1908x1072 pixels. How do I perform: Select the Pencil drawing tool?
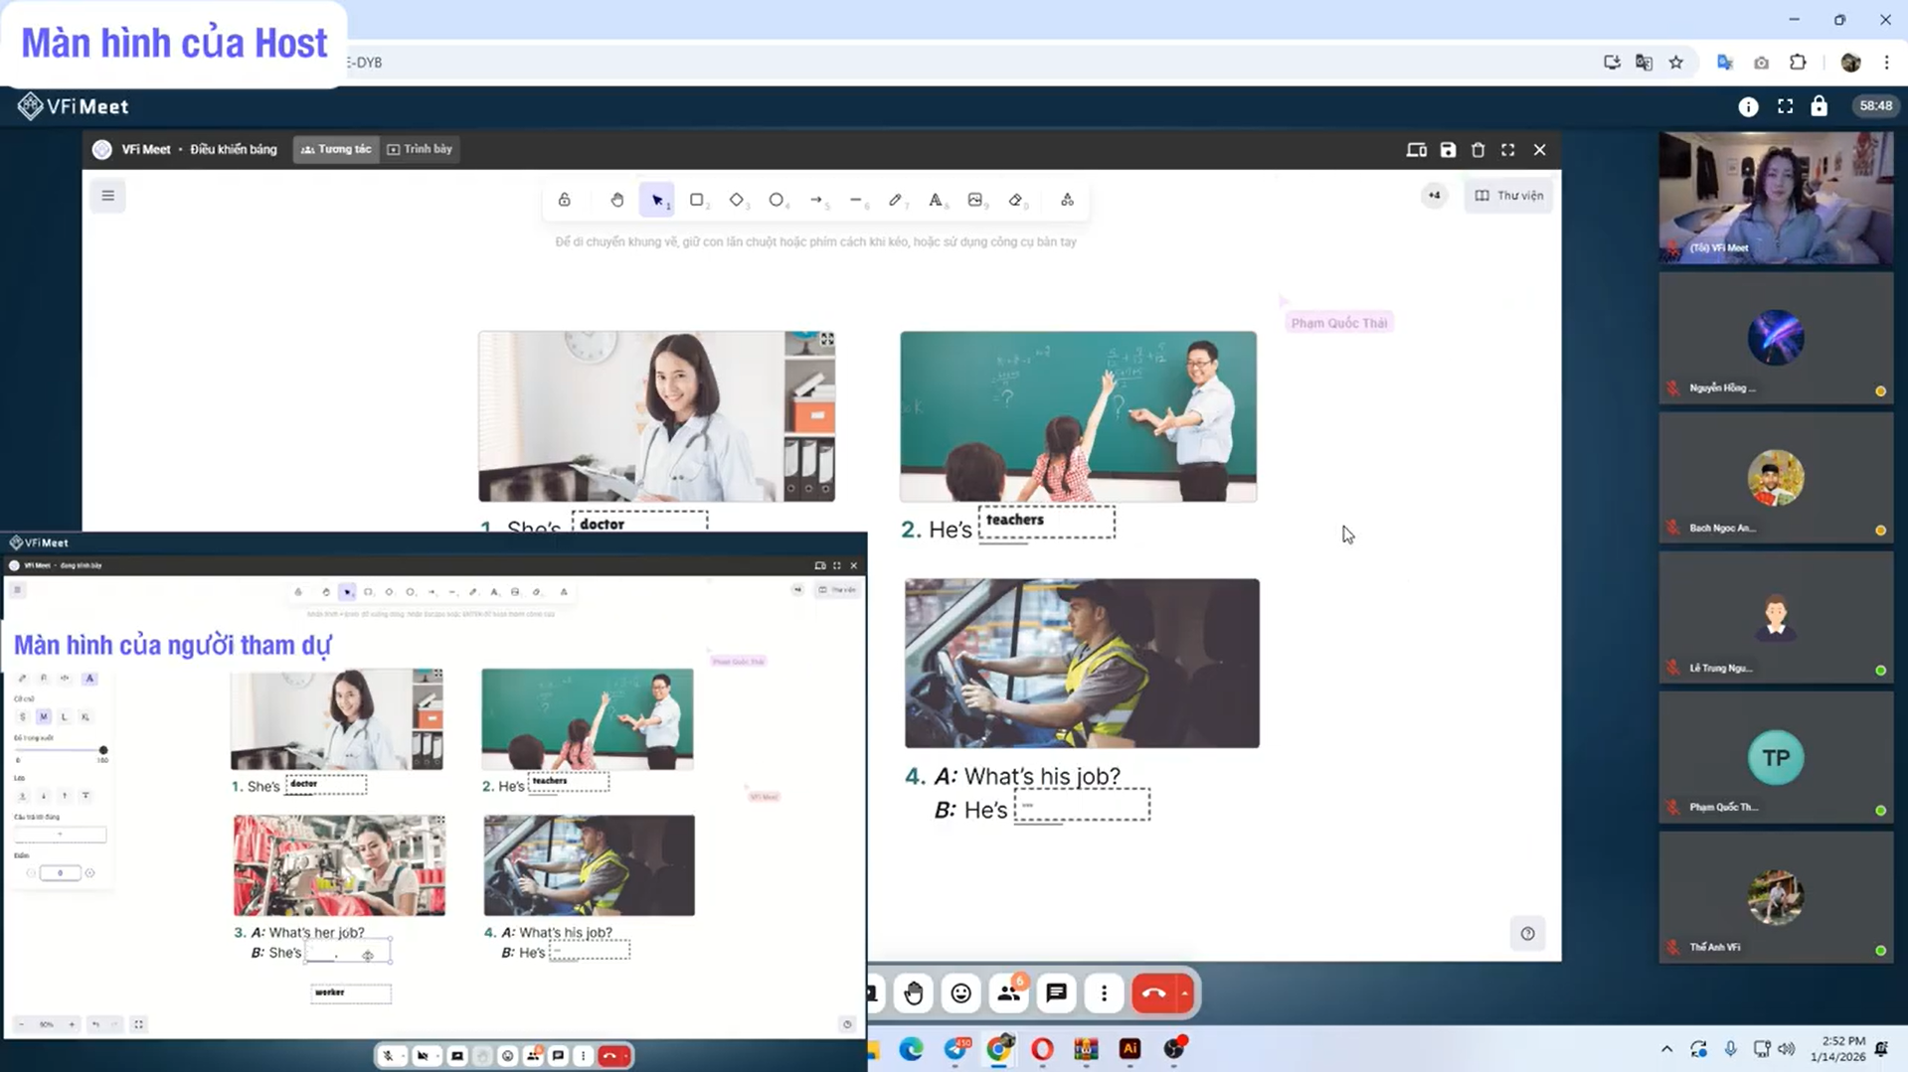[x=897, y=199]
